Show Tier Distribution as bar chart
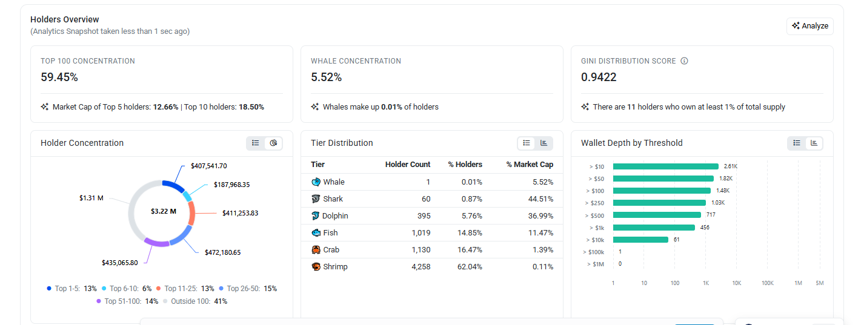The image size is (861, 325). click(544, 143)
